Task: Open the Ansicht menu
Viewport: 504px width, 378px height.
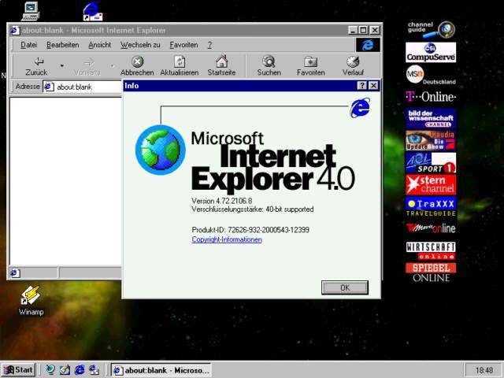Action: (x=100, y=45)
